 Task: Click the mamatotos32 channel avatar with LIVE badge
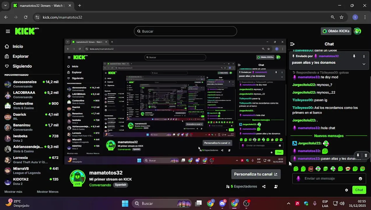(x=78, y=178)
